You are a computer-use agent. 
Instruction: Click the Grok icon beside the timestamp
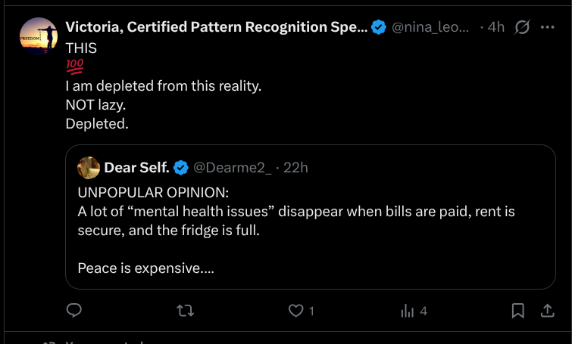click(522, 28)
